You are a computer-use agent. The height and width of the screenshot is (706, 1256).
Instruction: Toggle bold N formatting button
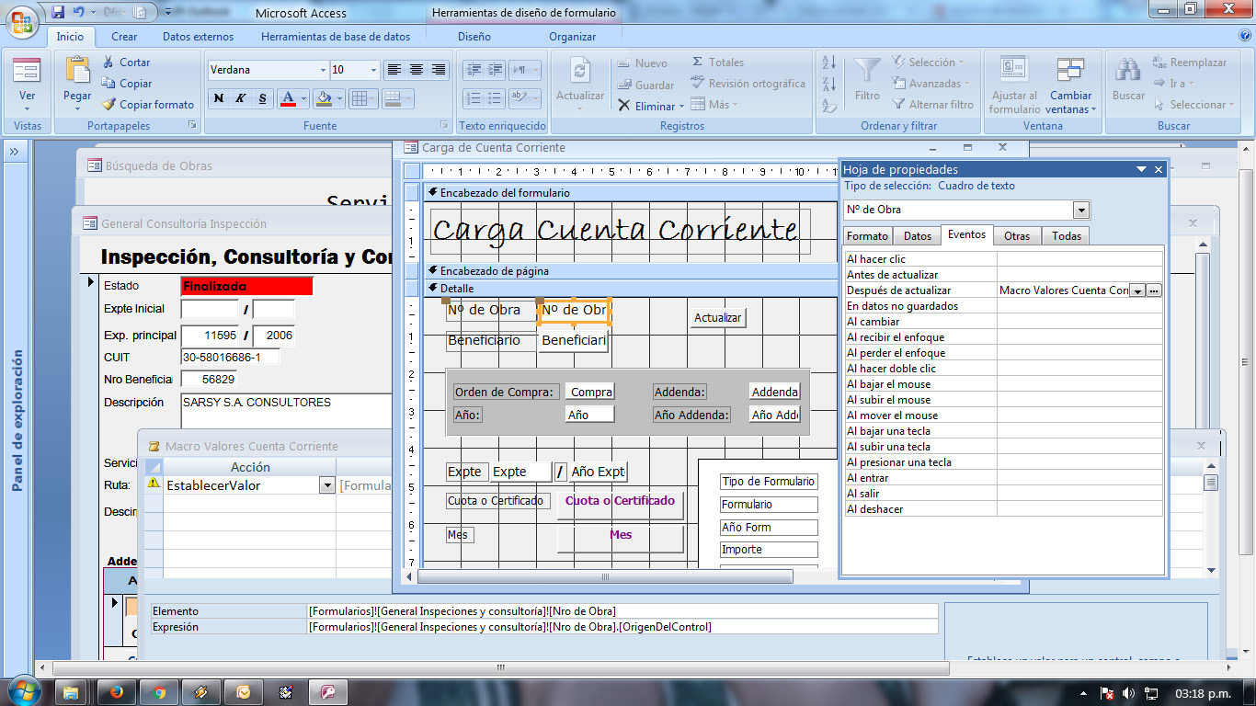click(x=218, y=98)
